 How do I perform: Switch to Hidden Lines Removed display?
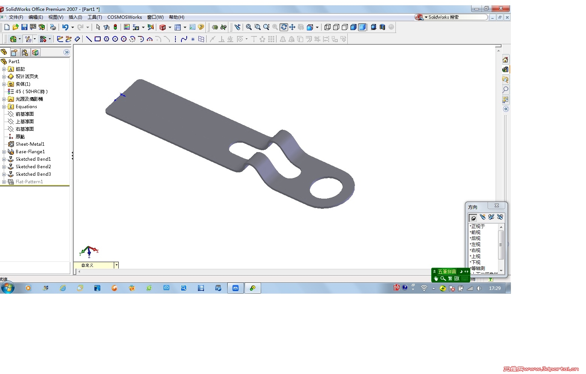pos(345,27)
